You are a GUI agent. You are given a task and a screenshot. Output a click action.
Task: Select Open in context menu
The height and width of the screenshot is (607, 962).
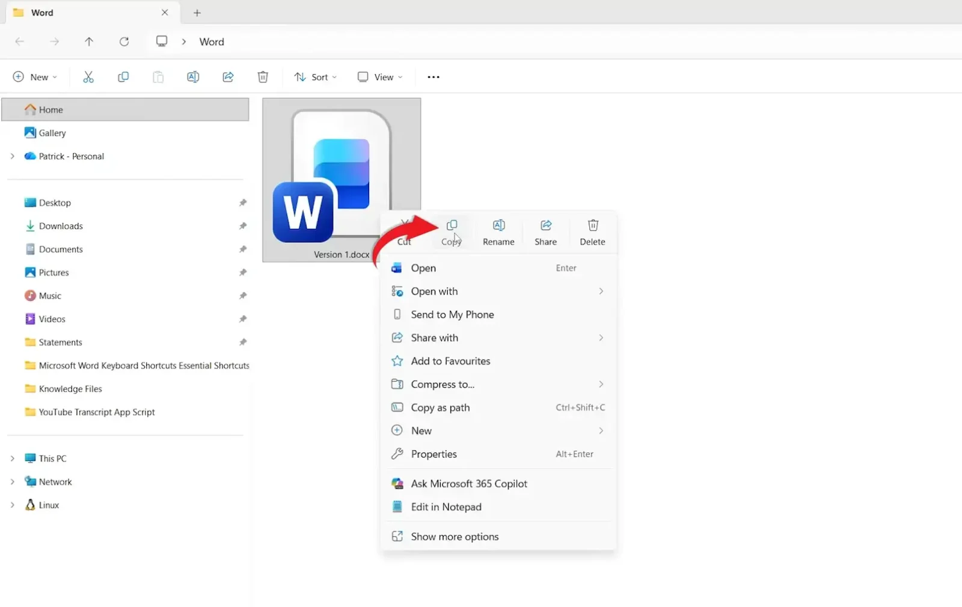(x=498, y=268)
